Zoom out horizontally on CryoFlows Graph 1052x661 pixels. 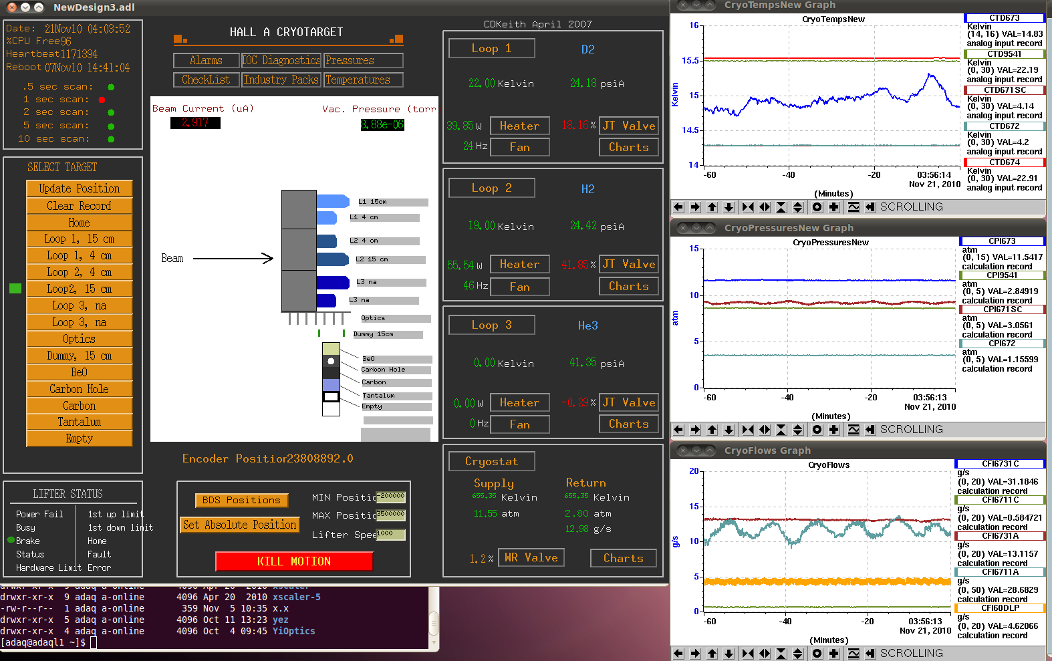(765, 654)
